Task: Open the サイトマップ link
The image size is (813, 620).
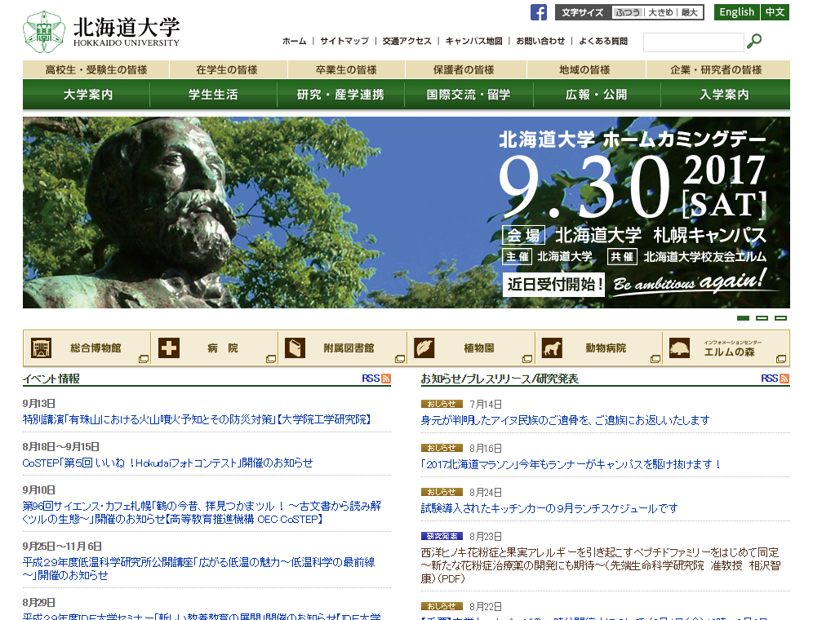Action: pyautogui.click(x=344, y=41)
